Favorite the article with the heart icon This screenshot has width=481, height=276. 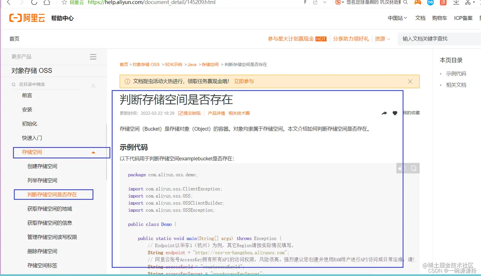(x=395, y=113)
